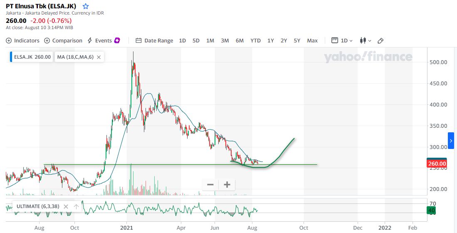Click the MA (18,C,MA,6) legend label
457x233 pixels.
(x=75, y=57)
